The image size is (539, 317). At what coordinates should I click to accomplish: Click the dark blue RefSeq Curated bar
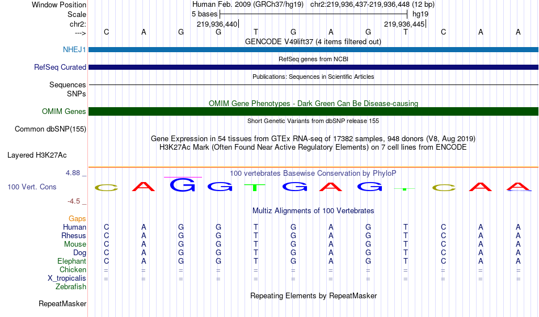tap(314, 67)
